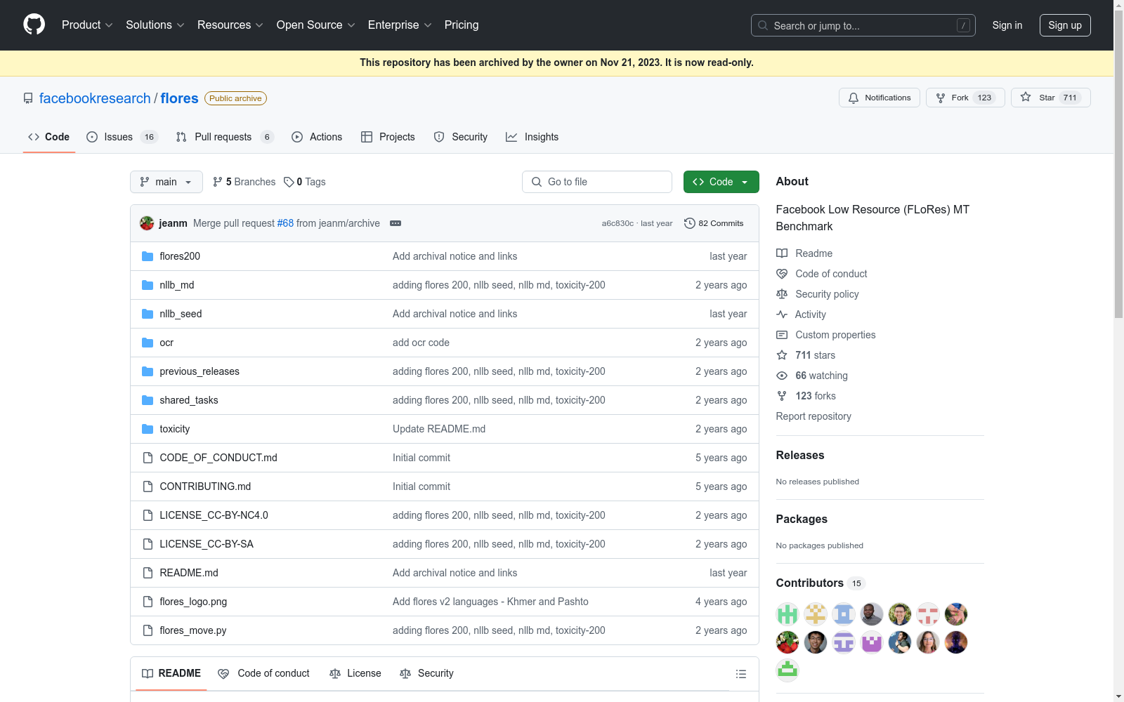Click the Notifications bell button

point(879,98)
